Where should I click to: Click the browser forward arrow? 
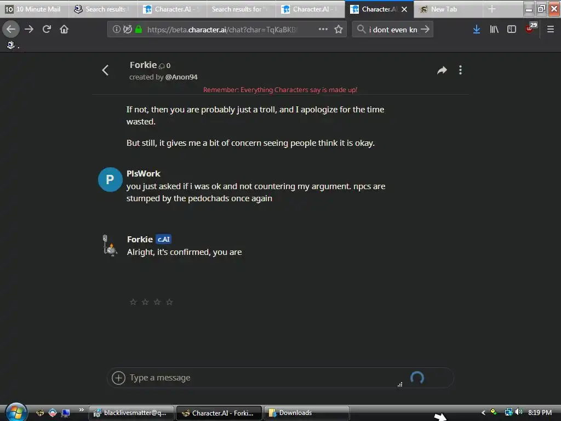[29, 29]
